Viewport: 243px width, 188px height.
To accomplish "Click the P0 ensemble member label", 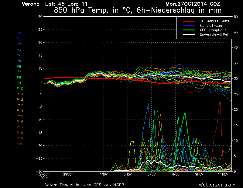I will 19,33.
